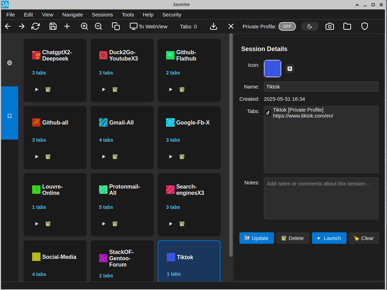Click the Created date 2025-05-31 16:34
The width and height of the screenshot is (387, 290).
[284, 99]
